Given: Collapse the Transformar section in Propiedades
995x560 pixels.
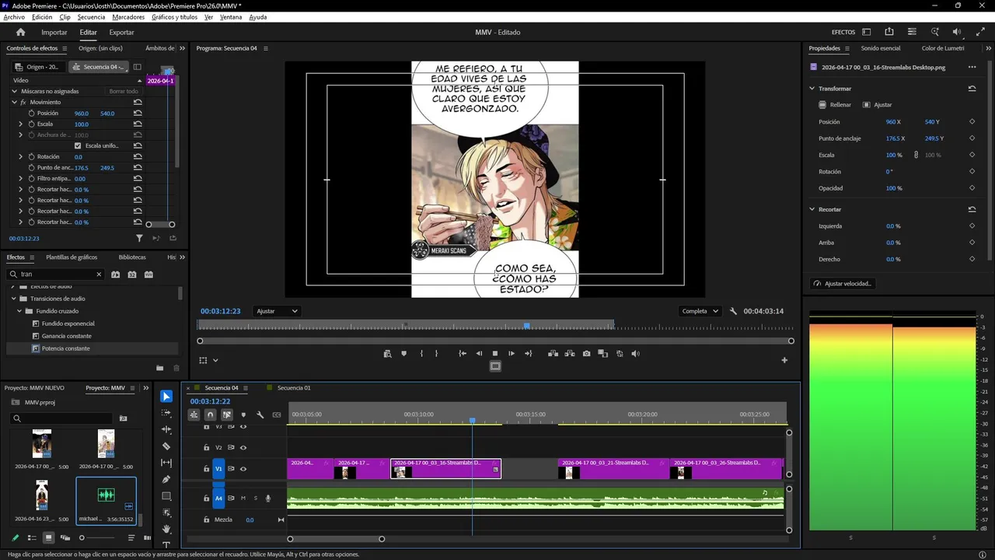Looking at the screenshot, I should 812,89.
